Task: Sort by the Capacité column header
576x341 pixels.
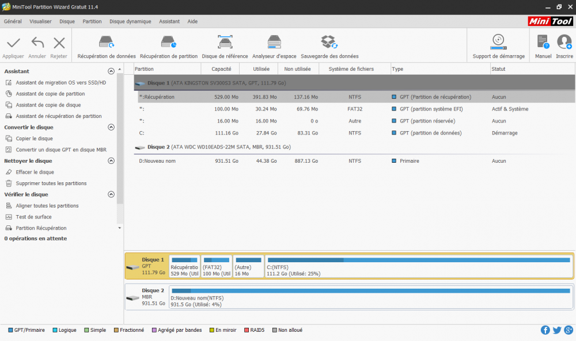Action: coord(221,69)
